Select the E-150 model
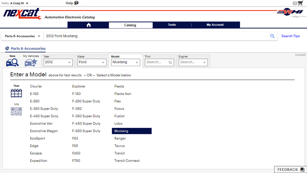 coord(34,94)
